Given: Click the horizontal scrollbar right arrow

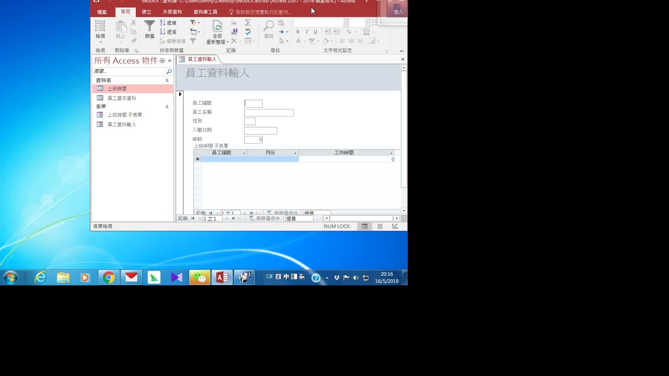Looking at the screenshot, I should [397, 218].
